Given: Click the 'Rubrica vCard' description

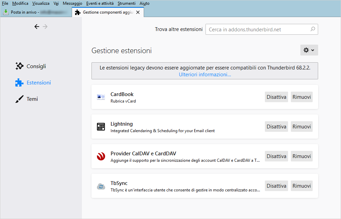Looking at the screenshot, I should [x=123, y=101].
